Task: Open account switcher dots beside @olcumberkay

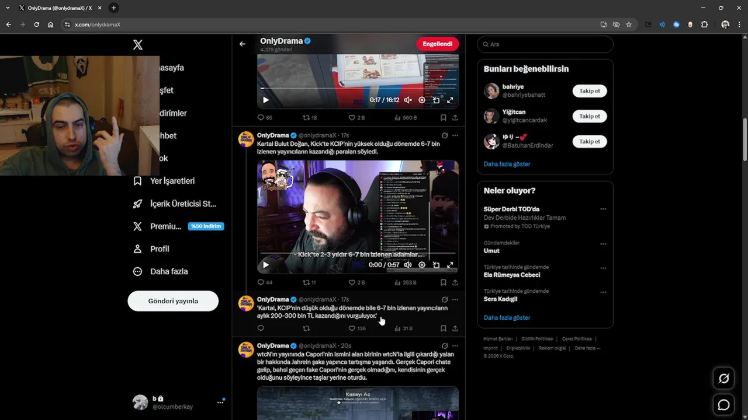Action: [x=220, y=402]
